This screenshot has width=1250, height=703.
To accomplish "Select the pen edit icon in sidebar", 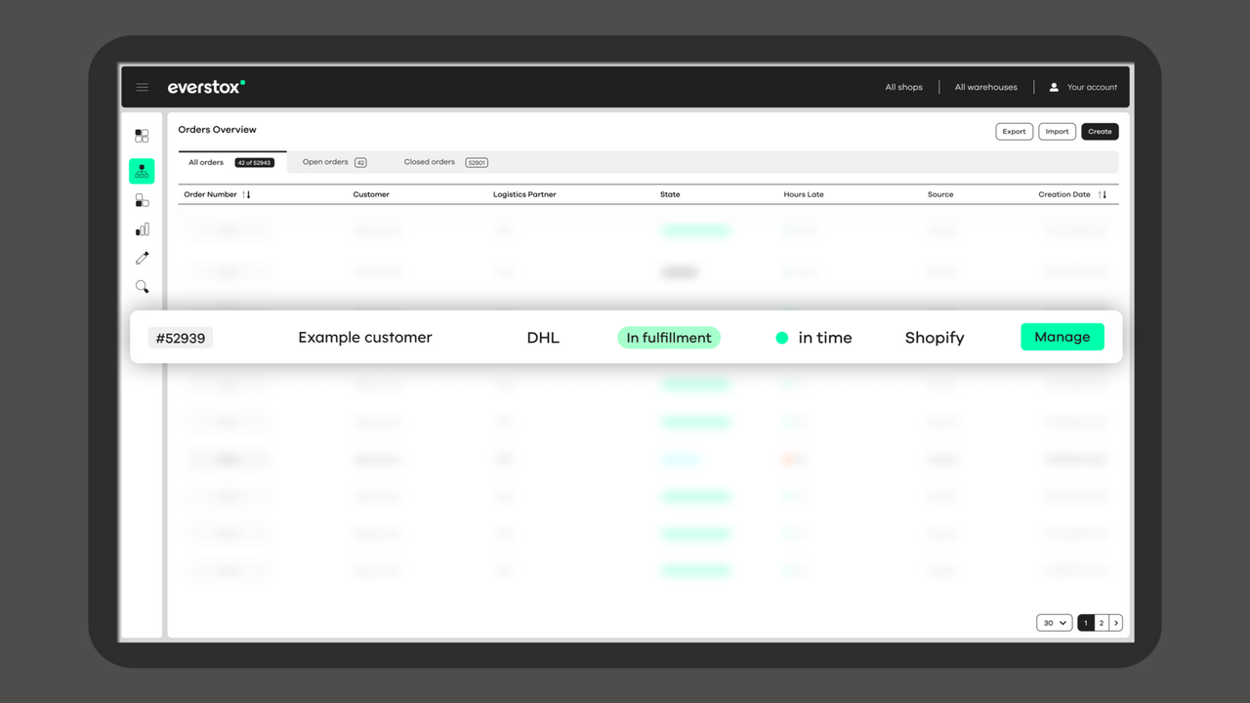I will click(142, 257).
